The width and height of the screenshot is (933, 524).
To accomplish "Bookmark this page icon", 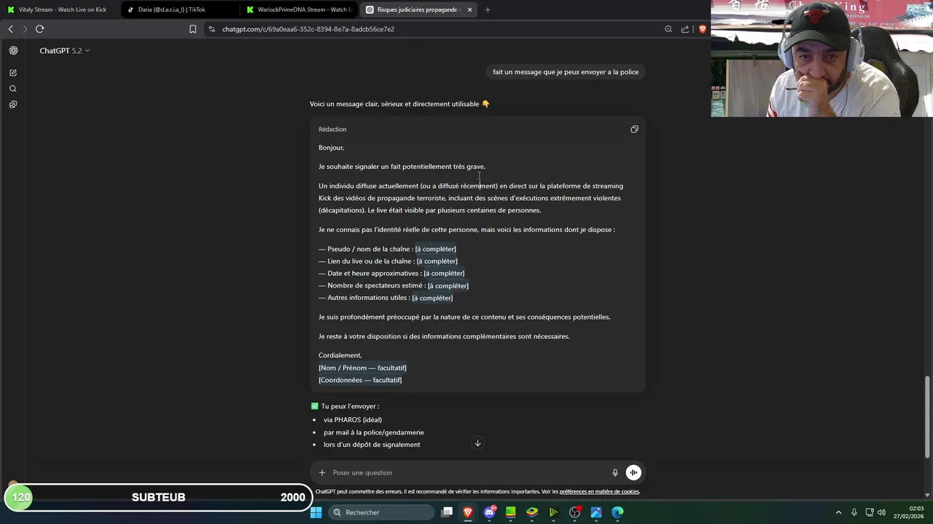I will coord(192,29).
